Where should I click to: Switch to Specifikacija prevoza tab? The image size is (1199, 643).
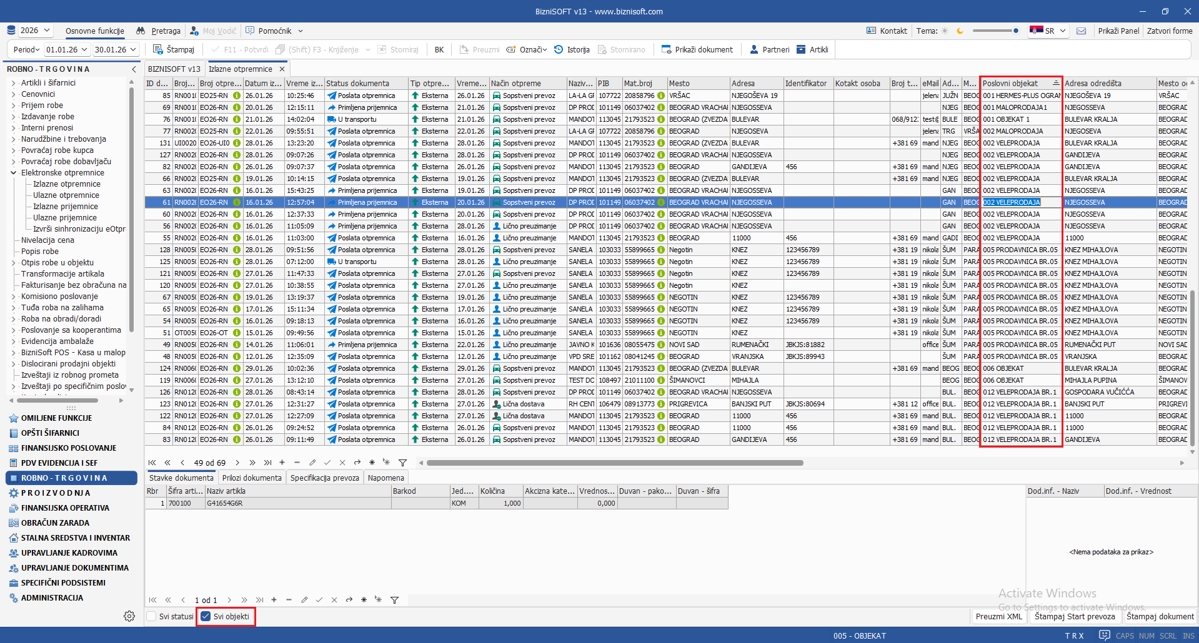point(324,478)
